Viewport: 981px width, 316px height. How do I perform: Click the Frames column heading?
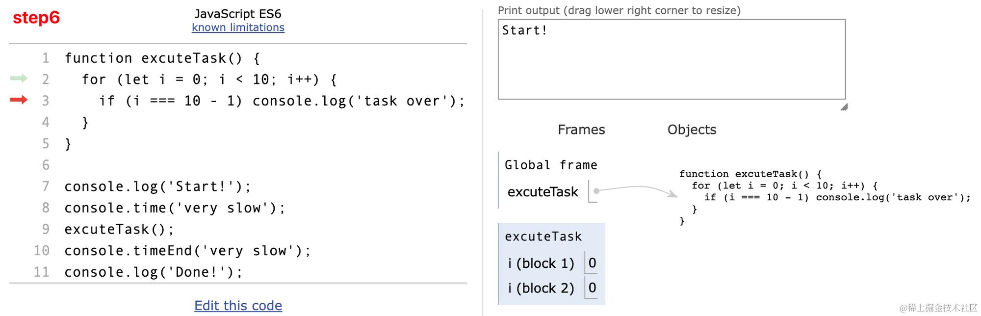coord(581,130)
